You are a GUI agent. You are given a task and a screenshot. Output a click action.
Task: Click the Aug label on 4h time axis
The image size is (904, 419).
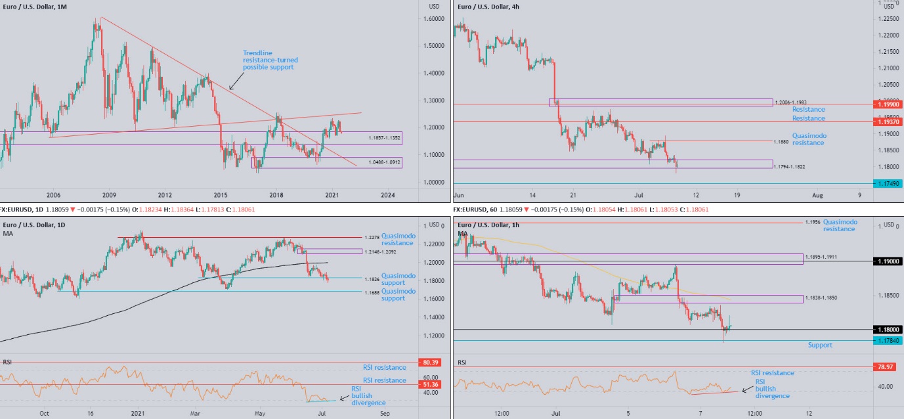[817, 195]
